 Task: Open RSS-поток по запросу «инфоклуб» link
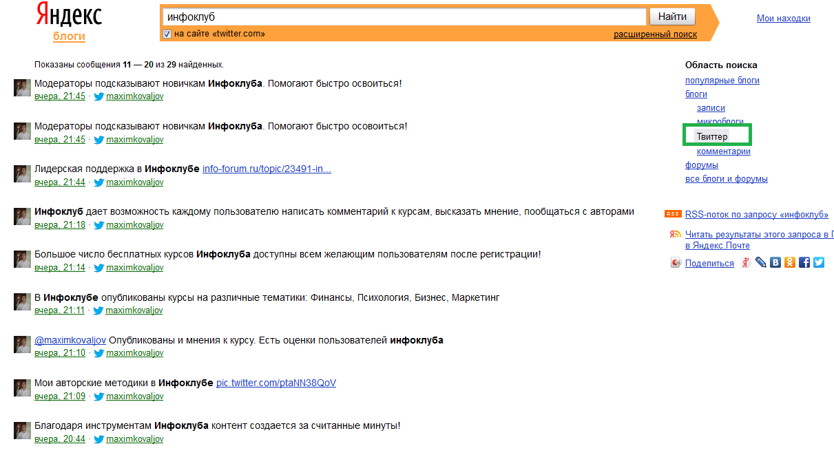coord(756,214)
